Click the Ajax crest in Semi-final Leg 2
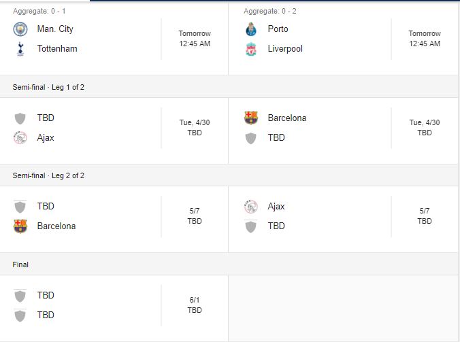The image size is (460, 342). point(251,207)
